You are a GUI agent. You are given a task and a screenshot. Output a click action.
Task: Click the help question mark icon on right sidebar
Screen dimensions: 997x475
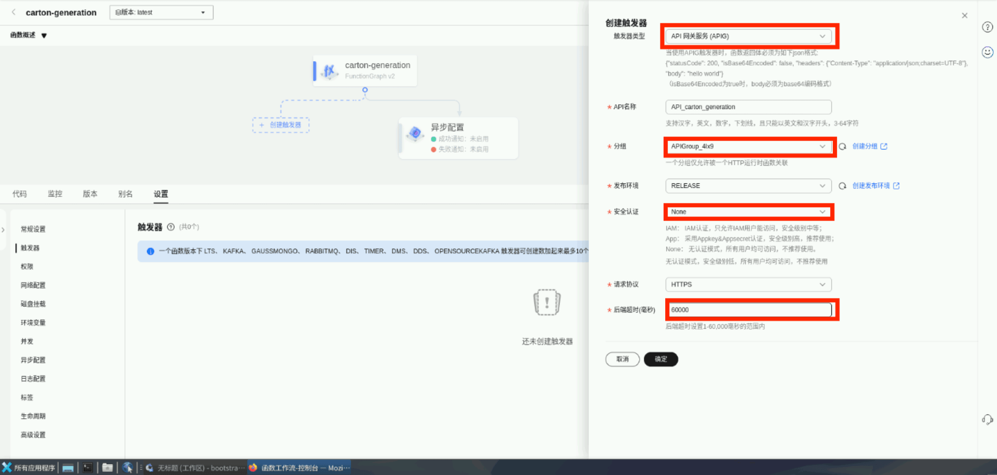(987, 27)
